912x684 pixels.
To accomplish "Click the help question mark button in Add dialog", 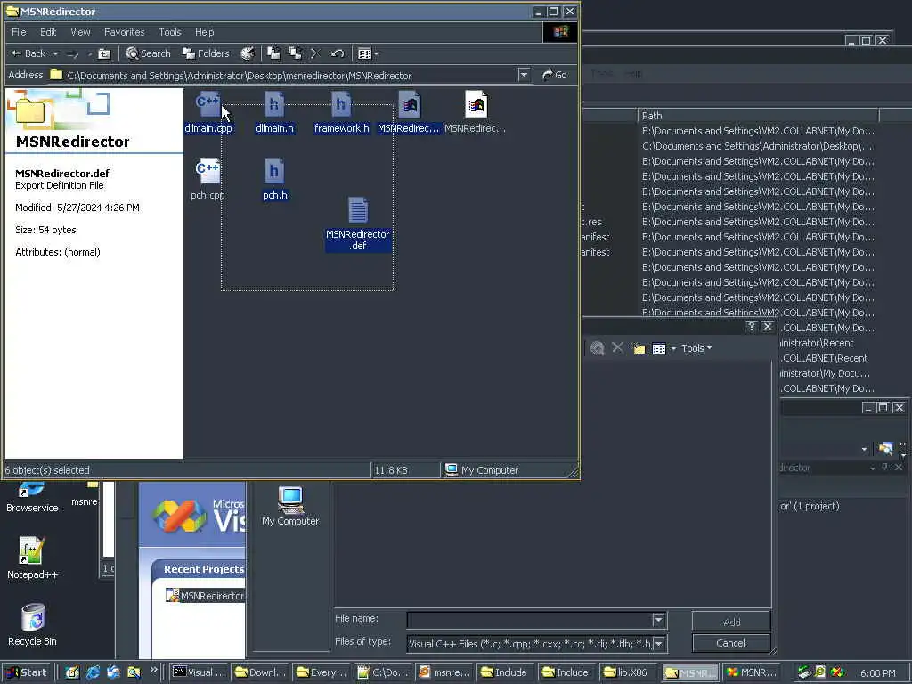I will (x=751, y=326).
